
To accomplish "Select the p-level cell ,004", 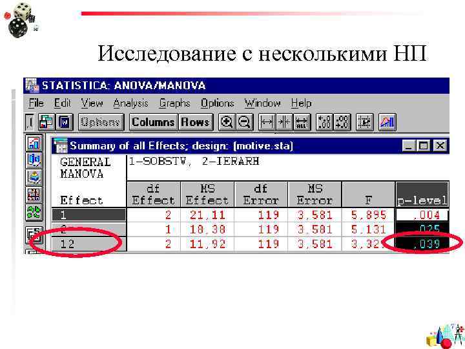I will (x=422, y=215).
